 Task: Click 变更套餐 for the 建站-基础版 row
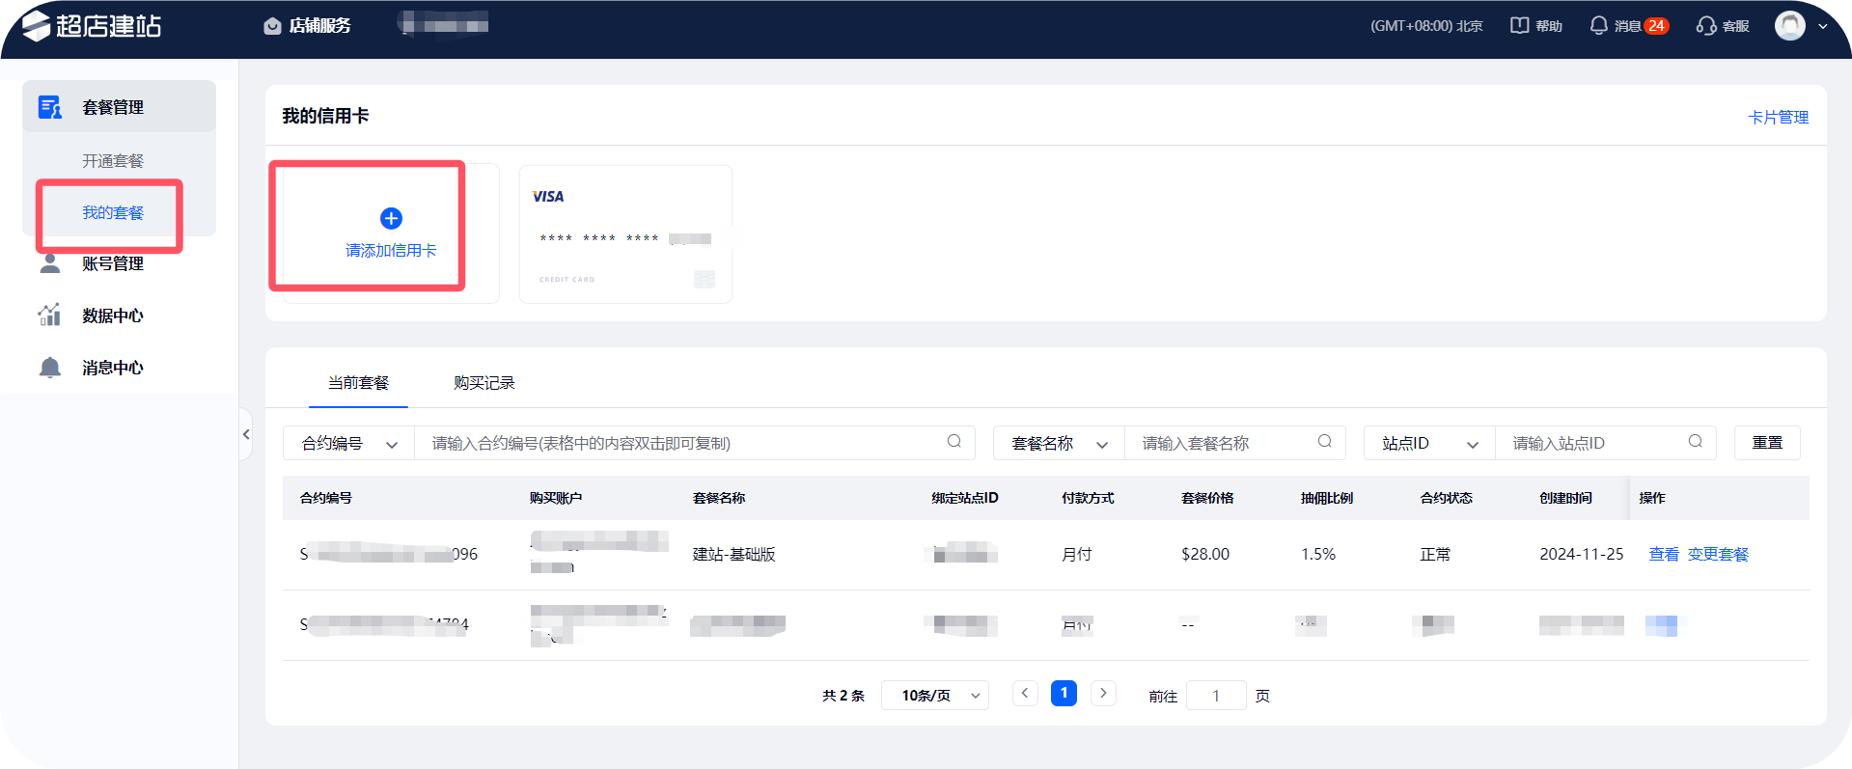pos(1718,555)
